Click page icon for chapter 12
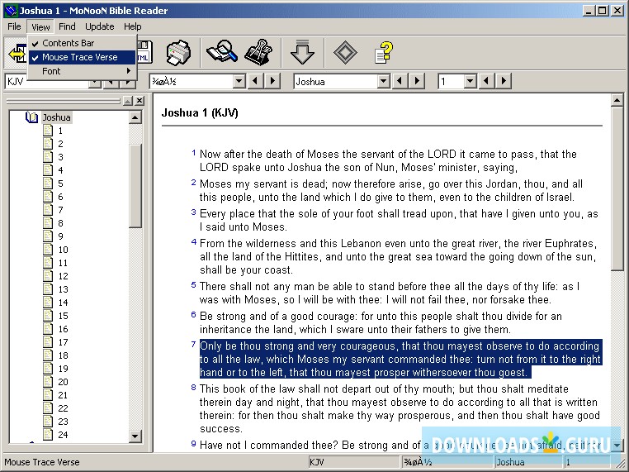 (48, 276)
